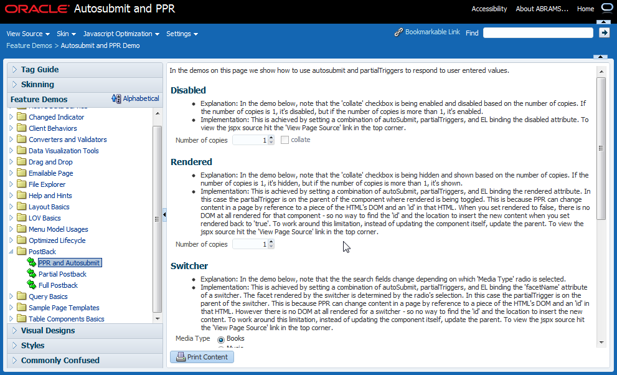
Task: Click the Bookmarkable Link chain icon
Action: pyautogui.click(x=398, y=32)
